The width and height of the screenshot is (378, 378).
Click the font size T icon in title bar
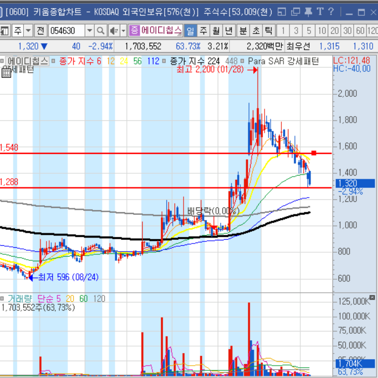tap(320, 11)
